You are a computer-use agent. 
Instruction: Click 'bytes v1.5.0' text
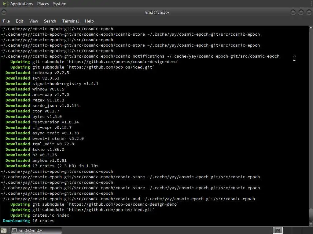tap(47, 117)
